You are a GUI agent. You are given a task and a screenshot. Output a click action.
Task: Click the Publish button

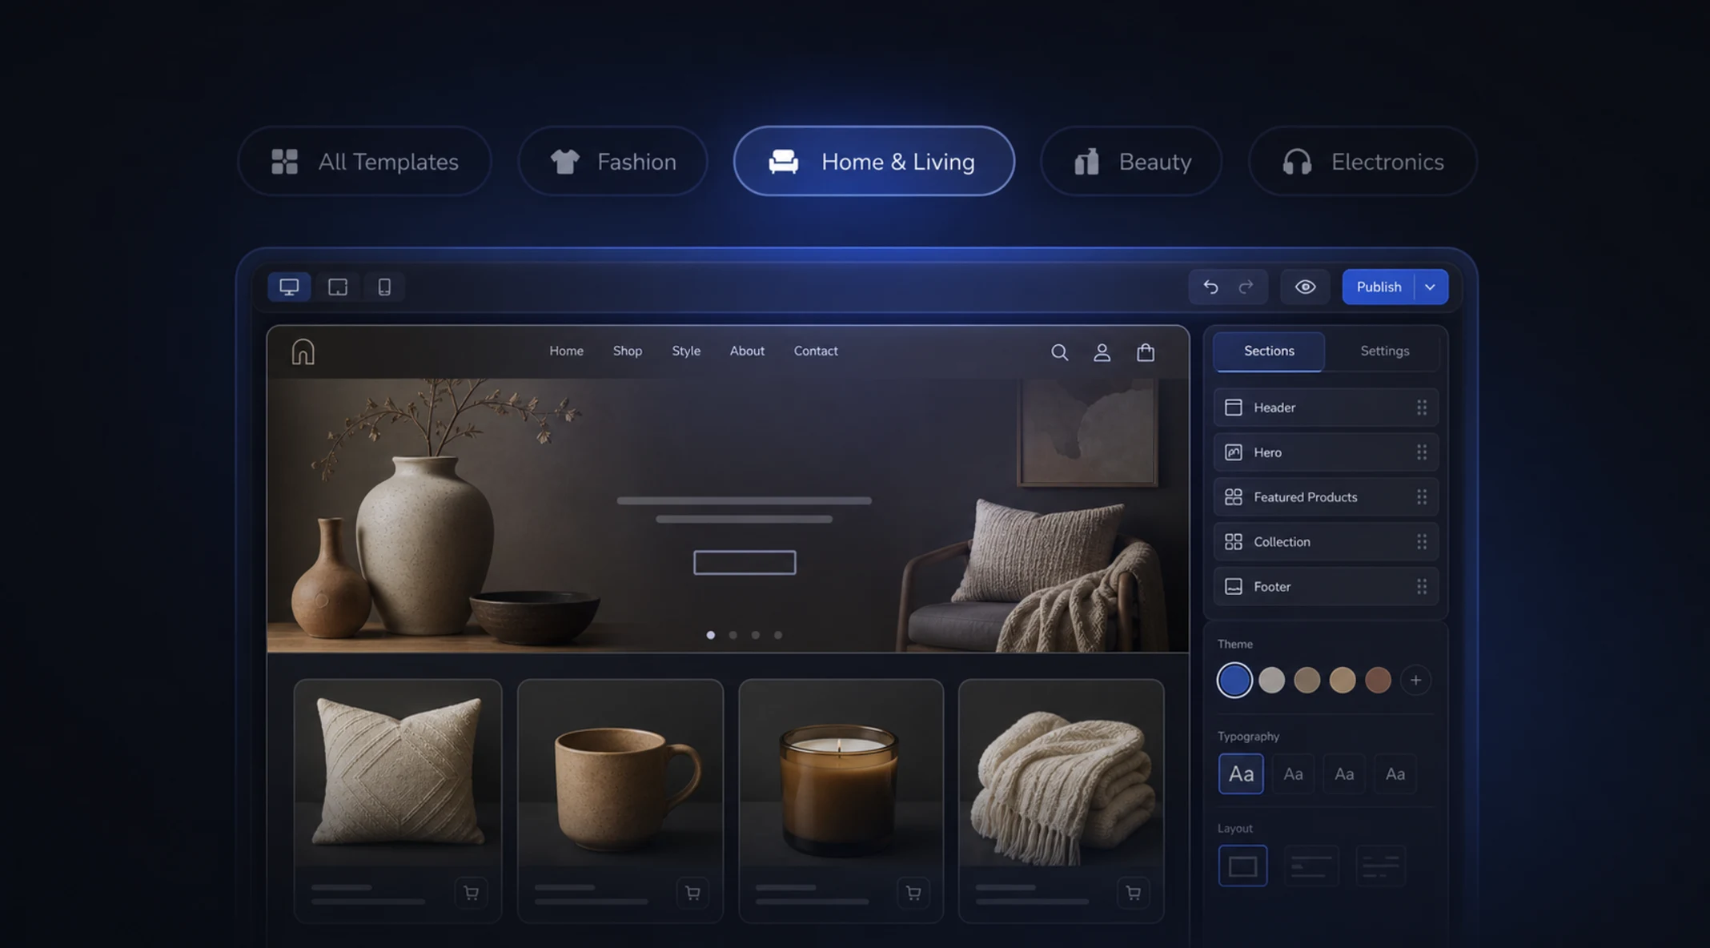pyautogui.click(x=1379, y=287)
